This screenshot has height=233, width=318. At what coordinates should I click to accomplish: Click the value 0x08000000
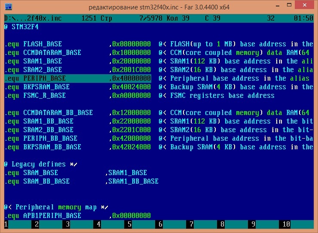131,44
